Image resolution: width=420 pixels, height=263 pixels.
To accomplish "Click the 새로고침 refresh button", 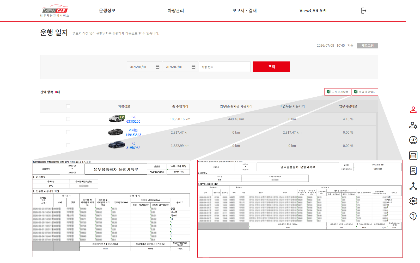I will click(x=367, y=46).
